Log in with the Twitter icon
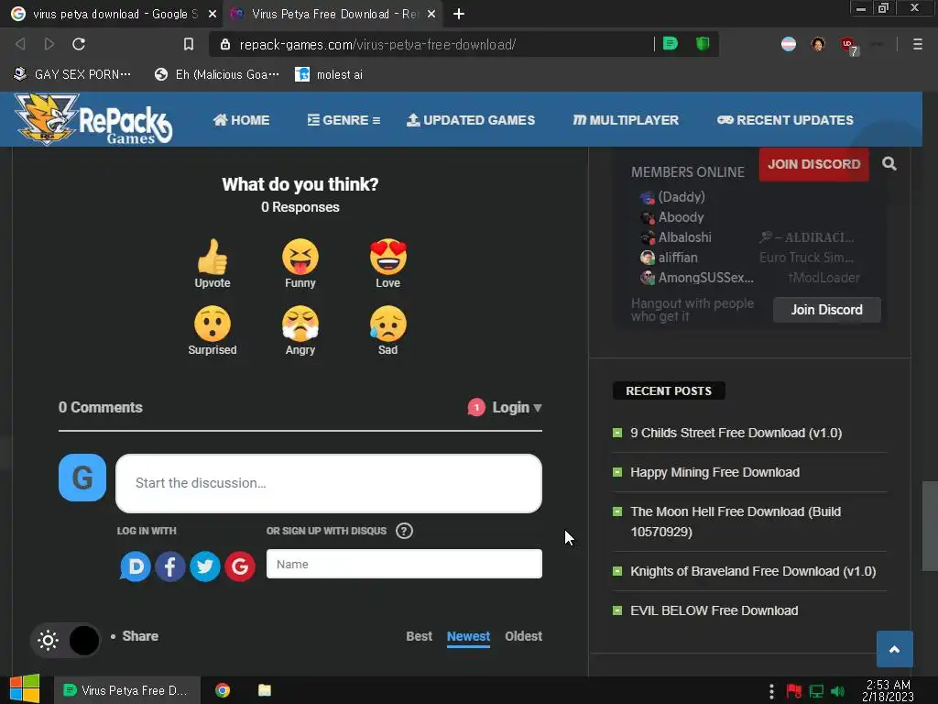Viewport: 938px width, 704px height. coord(205,566)
